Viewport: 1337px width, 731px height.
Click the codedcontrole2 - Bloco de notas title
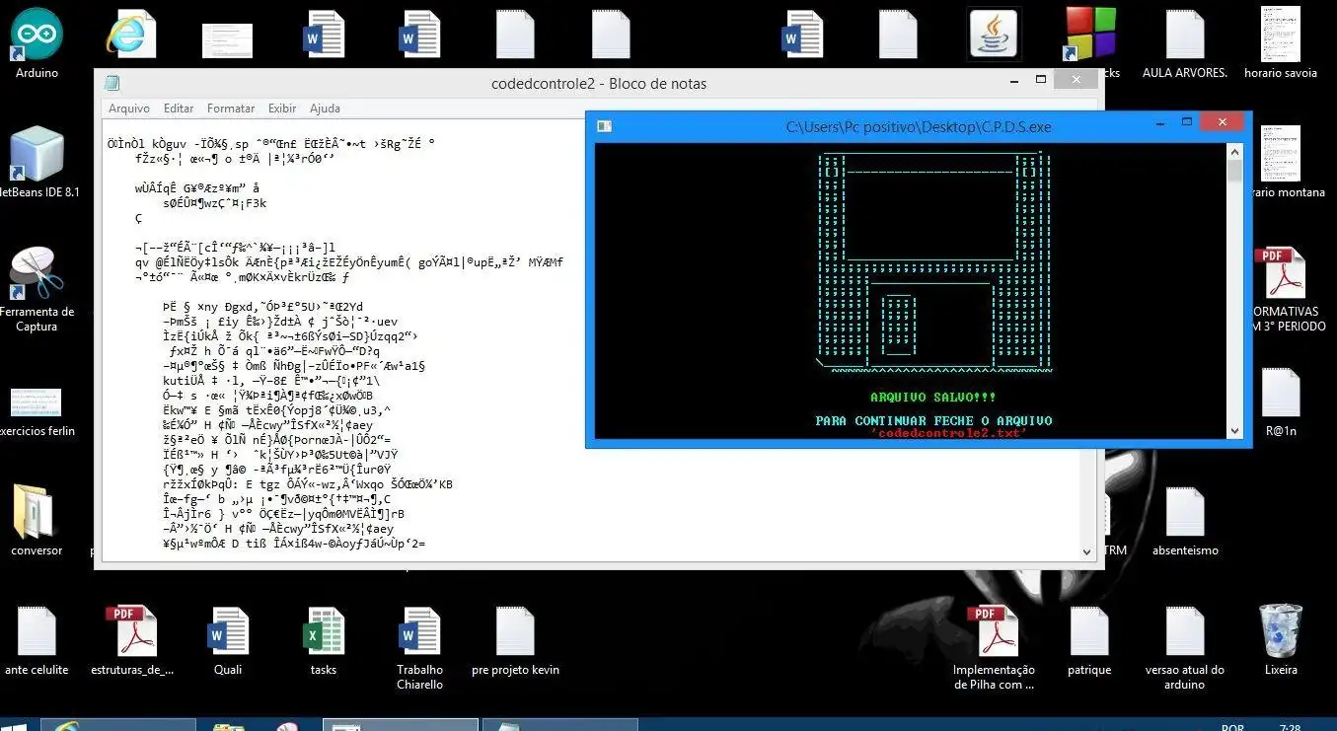[x=599, y=84]
